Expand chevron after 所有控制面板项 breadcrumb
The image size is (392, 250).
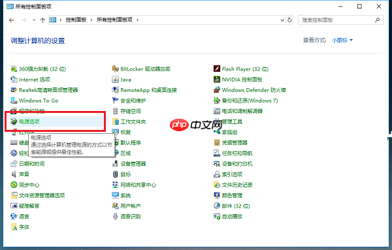click(x=137, y=20)
